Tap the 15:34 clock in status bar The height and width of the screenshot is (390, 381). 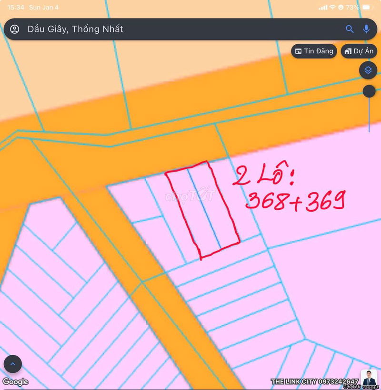[x=16, y=8]
